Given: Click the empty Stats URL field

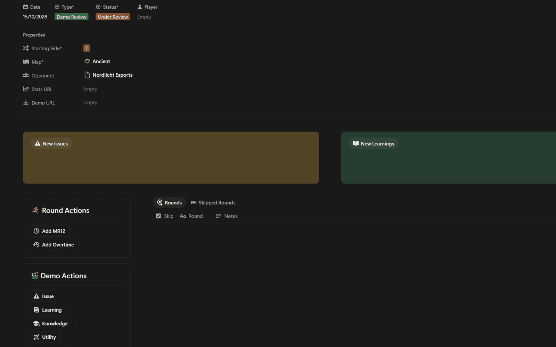Looking at the screenshot, I should tap(90, 89).
